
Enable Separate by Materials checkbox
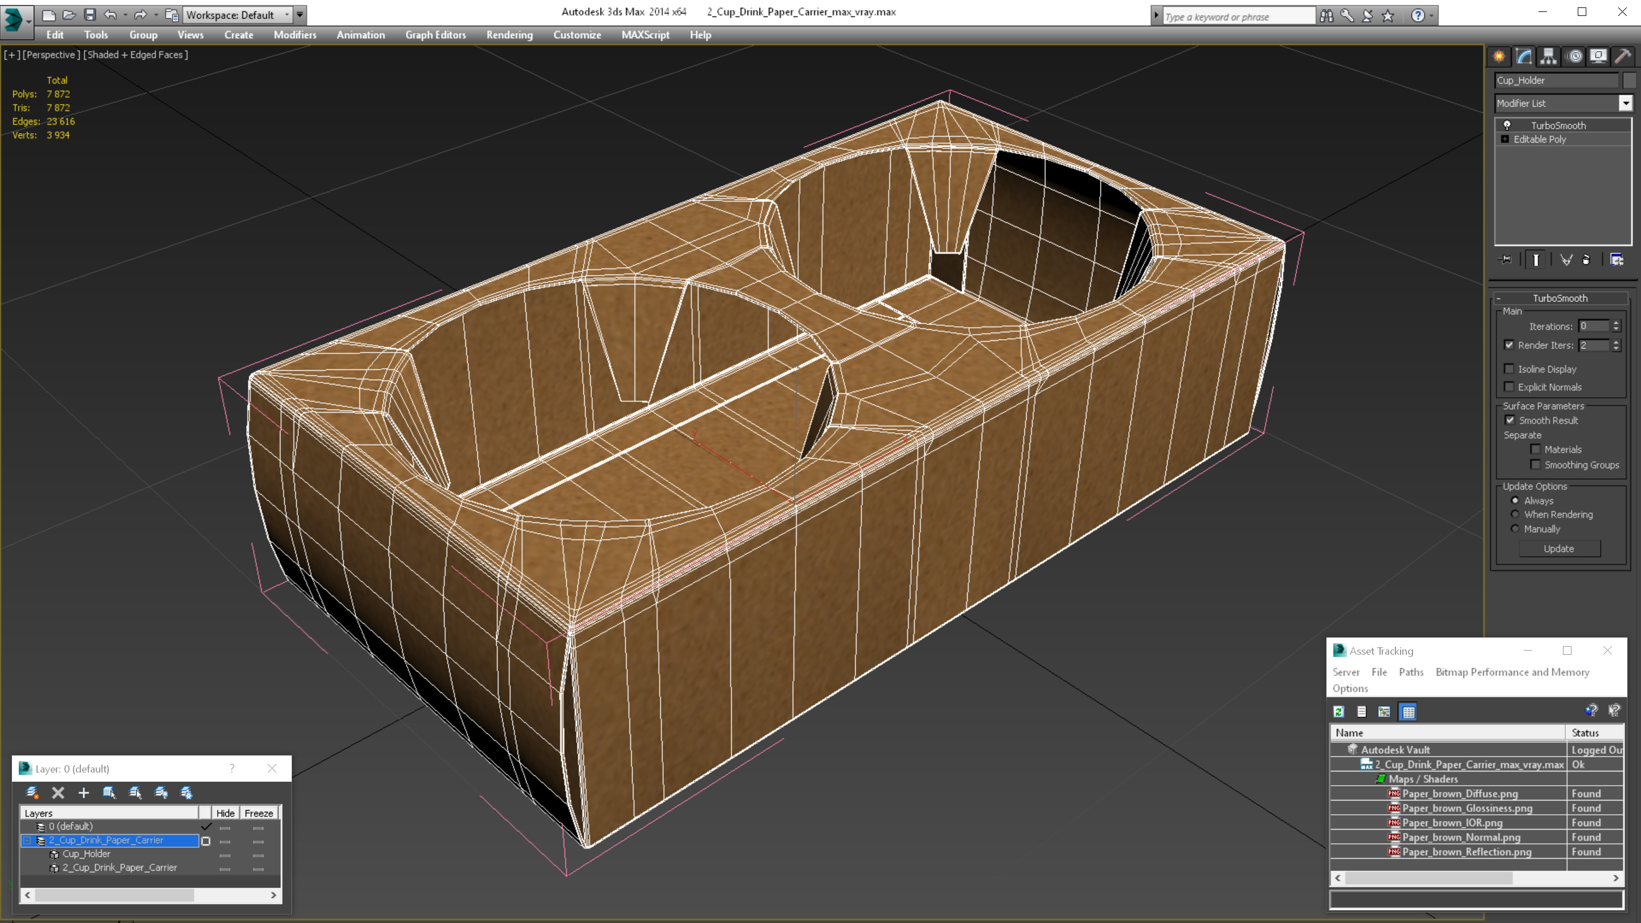tap(1535, 449)
